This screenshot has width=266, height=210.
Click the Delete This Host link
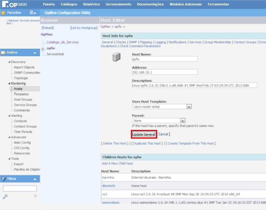point(115,143)
